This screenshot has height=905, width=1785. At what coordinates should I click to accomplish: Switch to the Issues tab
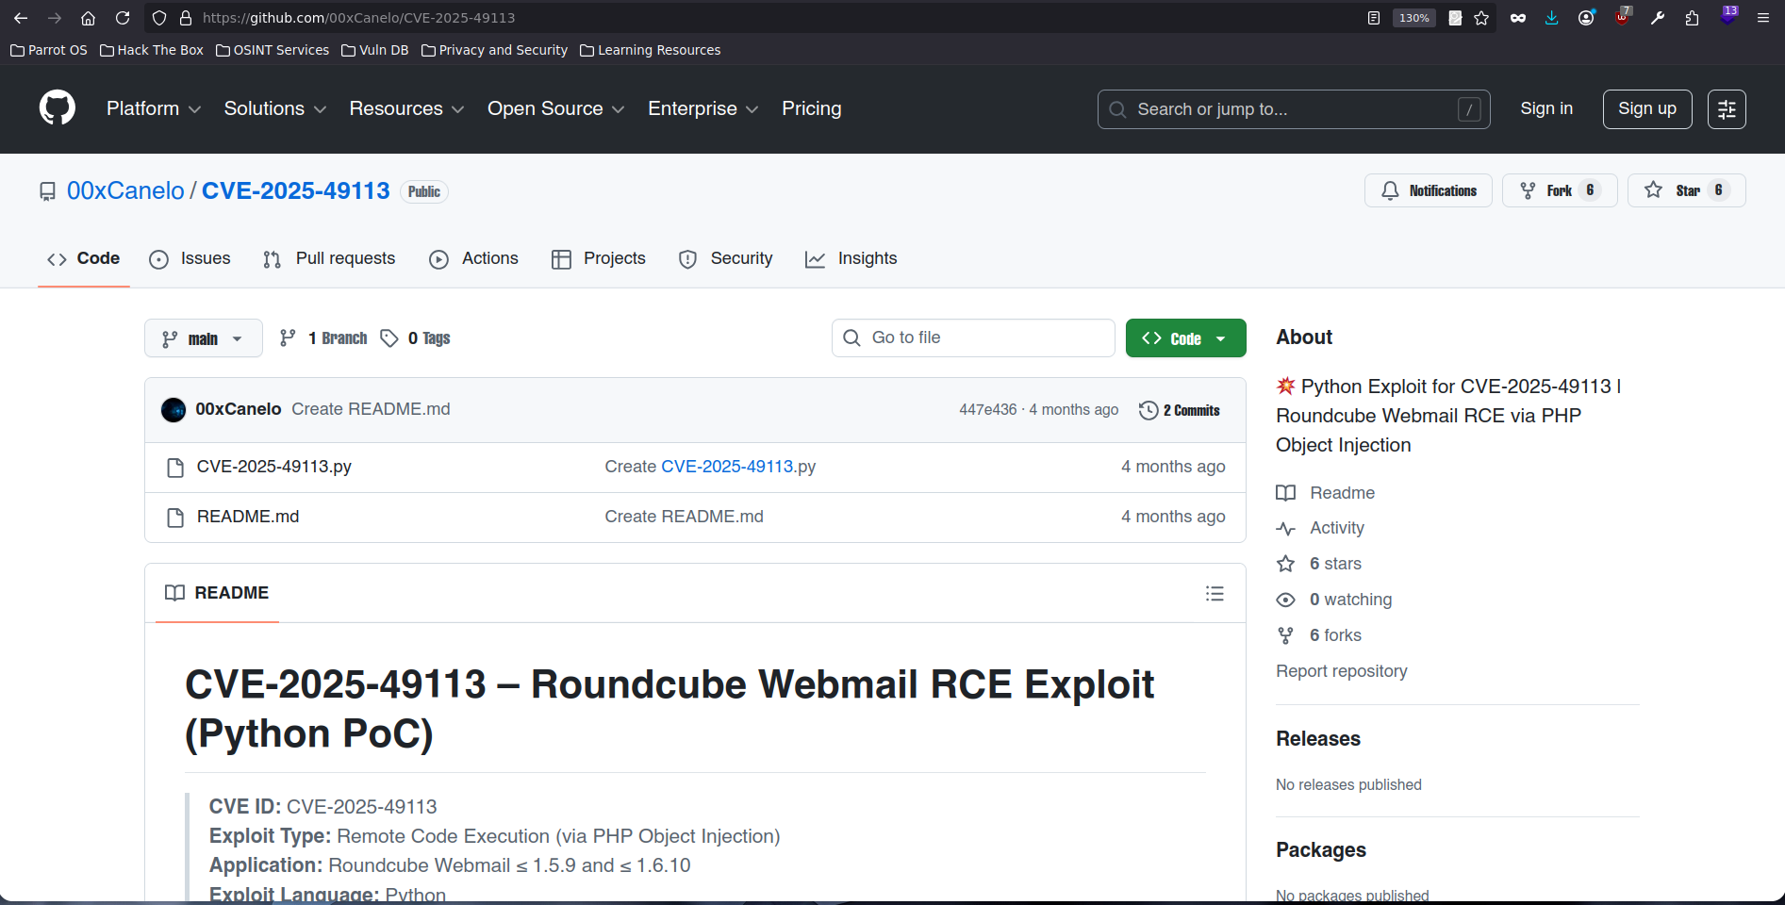[190, 259]
